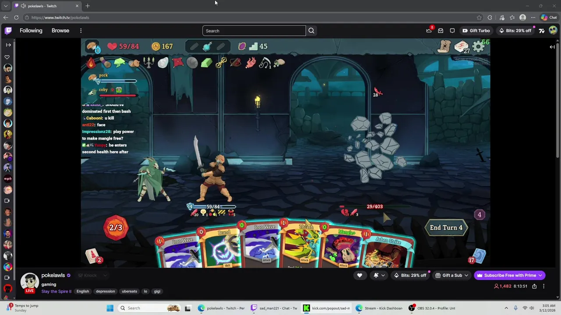This screenshot has width=561, height=315.
Task: Open the Following tab
Action: pyautogui.click(x=31, y=31)
